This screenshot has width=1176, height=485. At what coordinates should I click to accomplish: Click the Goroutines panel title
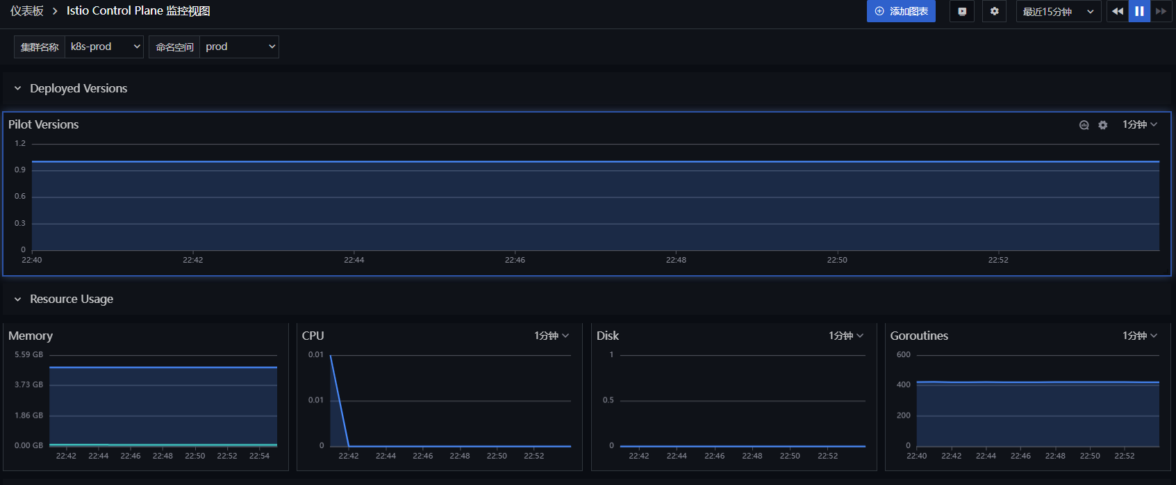pos(919,336)
